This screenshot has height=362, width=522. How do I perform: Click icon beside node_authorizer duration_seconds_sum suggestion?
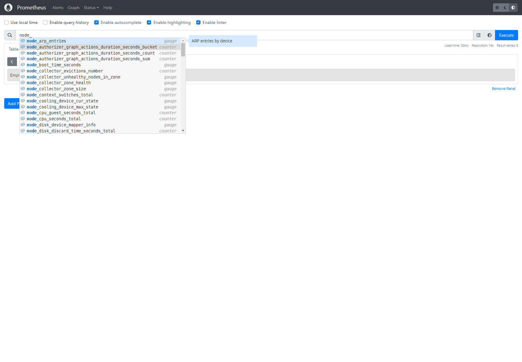pos(23,59)
